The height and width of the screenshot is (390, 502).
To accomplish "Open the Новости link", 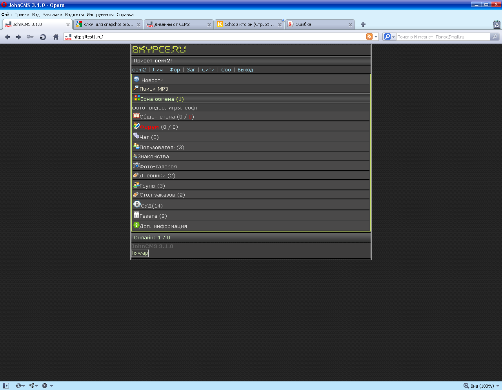I will [x=152, y=80].
